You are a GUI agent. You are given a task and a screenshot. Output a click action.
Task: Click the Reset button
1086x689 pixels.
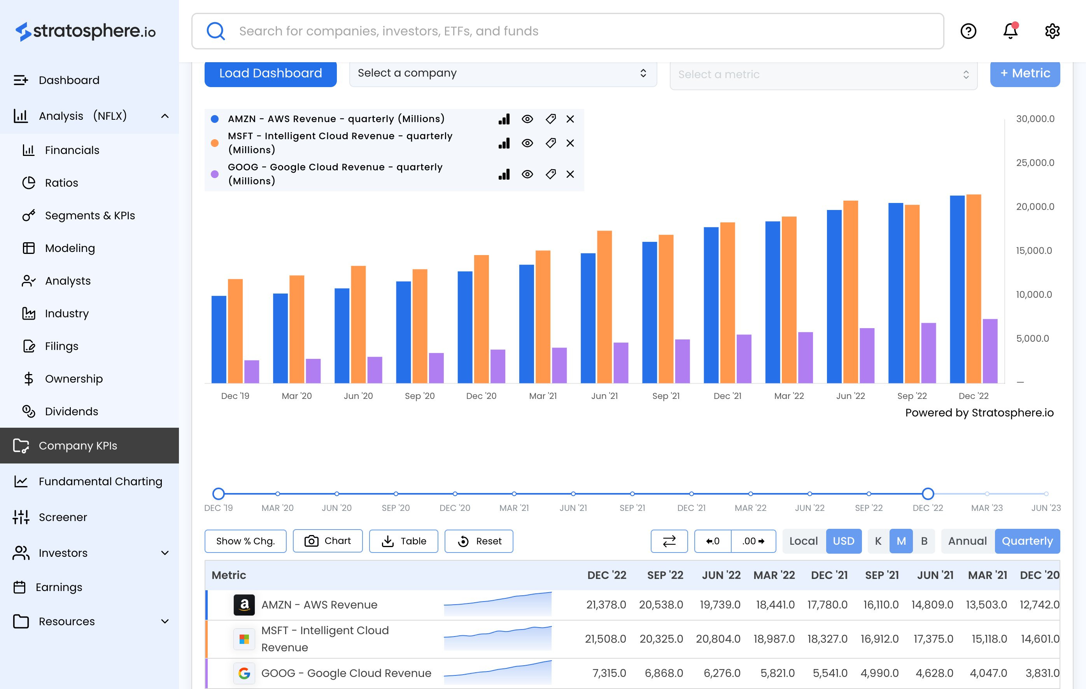pos(479,541)
